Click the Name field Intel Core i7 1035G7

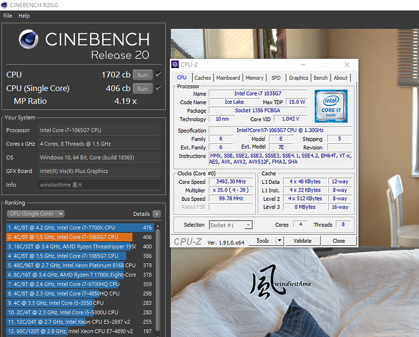[x=258, y=93]
